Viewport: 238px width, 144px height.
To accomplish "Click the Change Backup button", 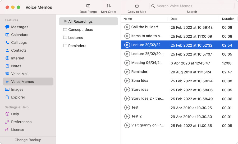I will (28, 140).
